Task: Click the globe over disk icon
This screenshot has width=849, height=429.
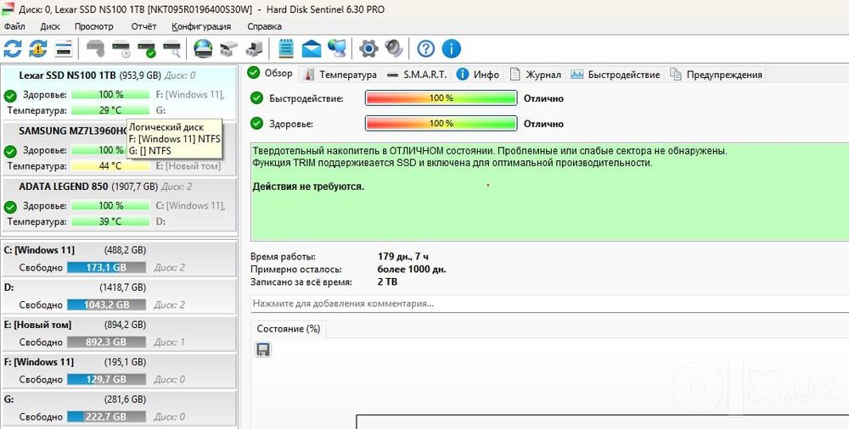Action: [203, 48]
